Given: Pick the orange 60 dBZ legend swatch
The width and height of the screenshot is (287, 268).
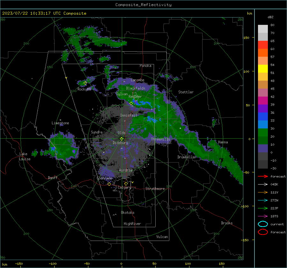Looking at the screenshot, I should click(x=263, y=53).
